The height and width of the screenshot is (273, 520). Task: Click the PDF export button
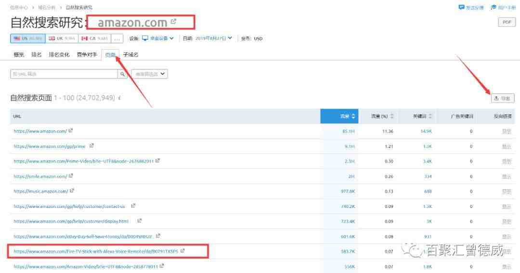click(x=507, y=22)
